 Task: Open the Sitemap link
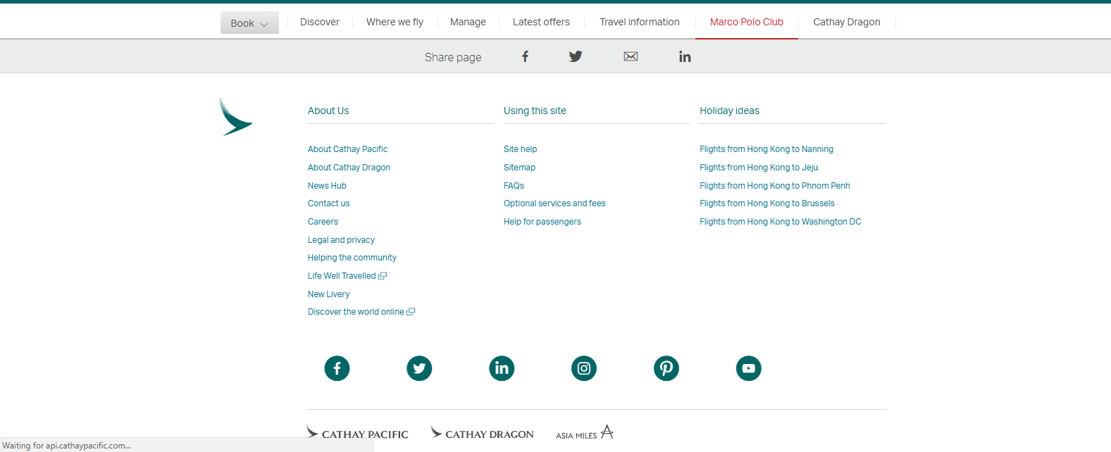[519, 168]
